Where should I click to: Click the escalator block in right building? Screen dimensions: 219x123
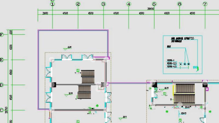point(185,93)
